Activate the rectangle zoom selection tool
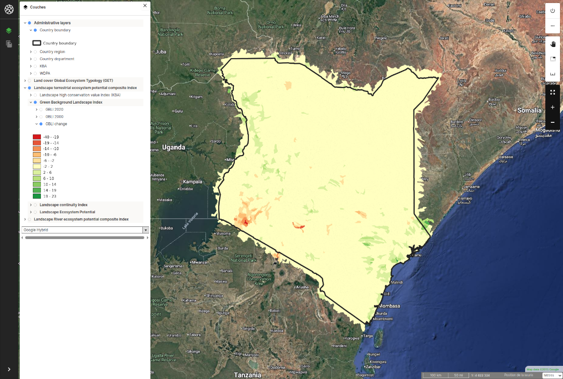Screen dimensions: 563x379 click(x=553, y=58)
